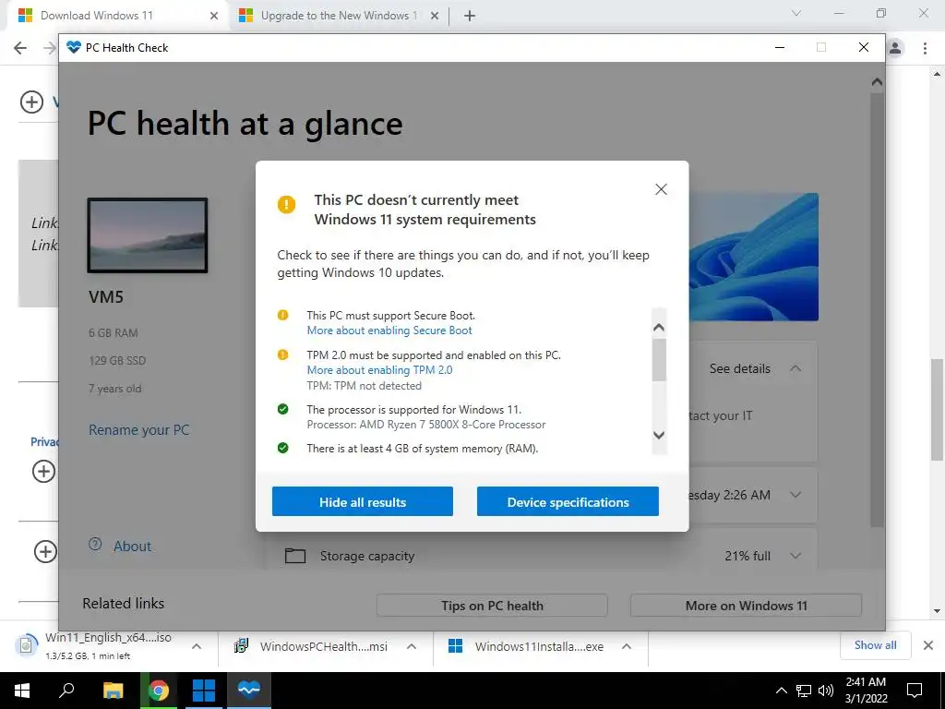Collapse the See details section
Screen dimensions: 945x709
point(795,368)
